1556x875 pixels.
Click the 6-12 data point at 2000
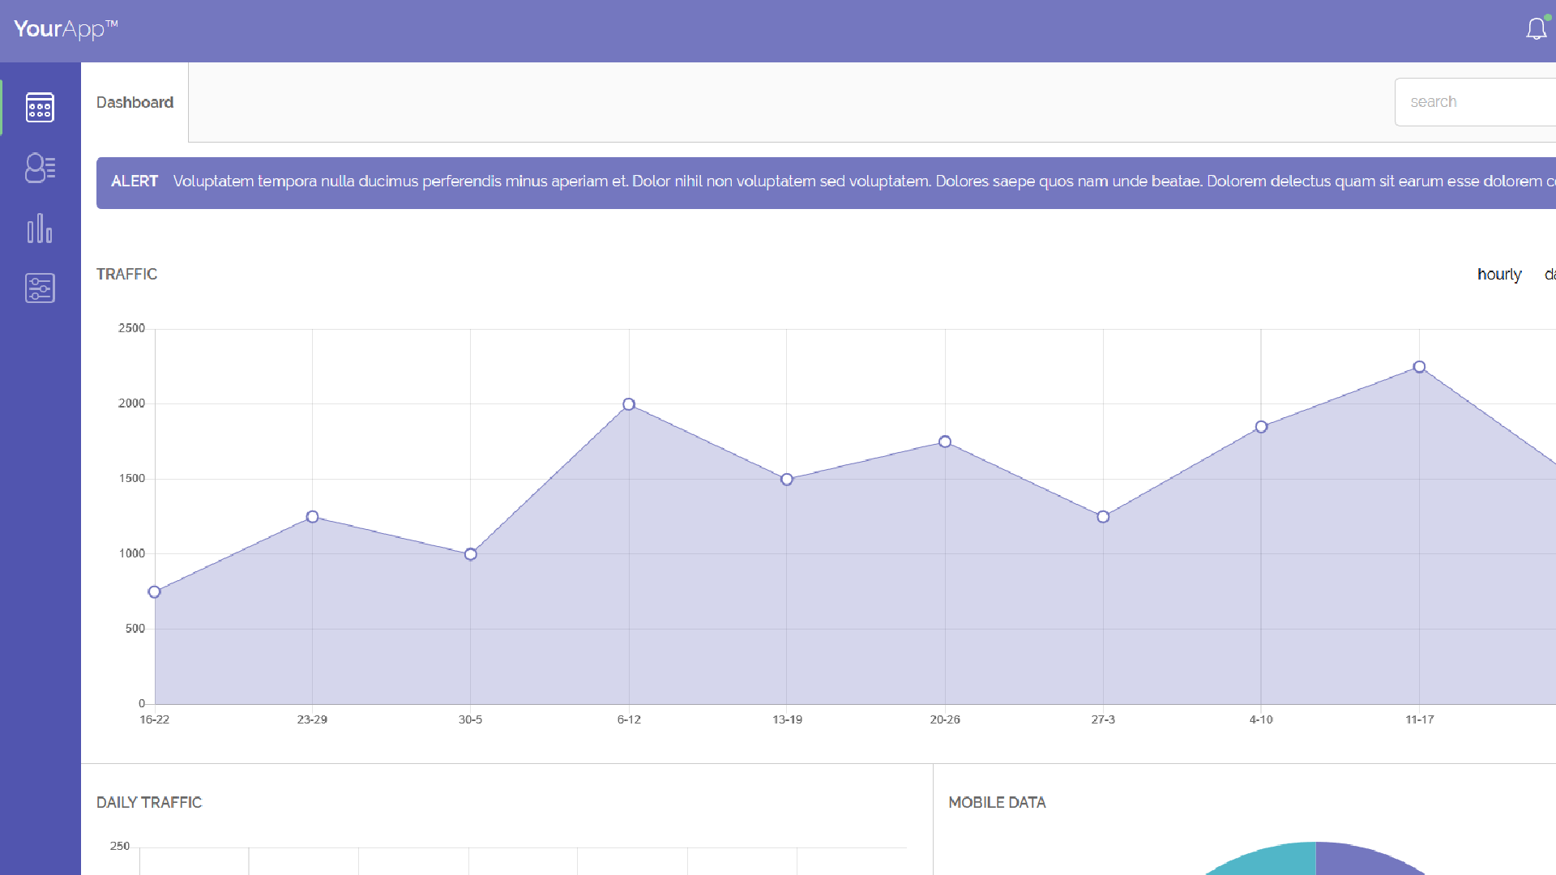pos(629,404)
